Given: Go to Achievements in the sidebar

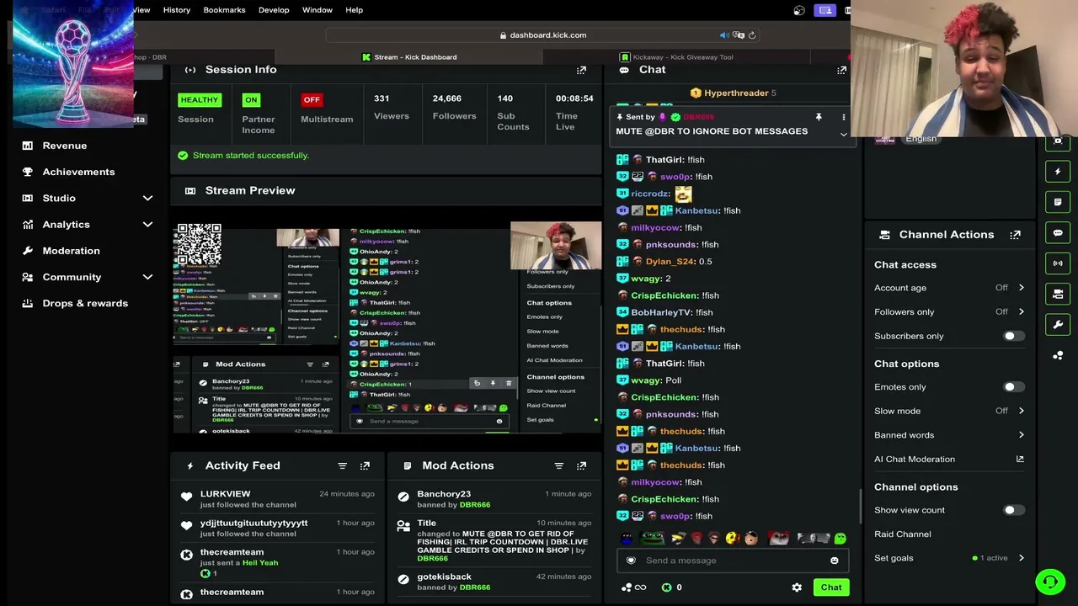Looking at the screenshot, I should [78, 172].
